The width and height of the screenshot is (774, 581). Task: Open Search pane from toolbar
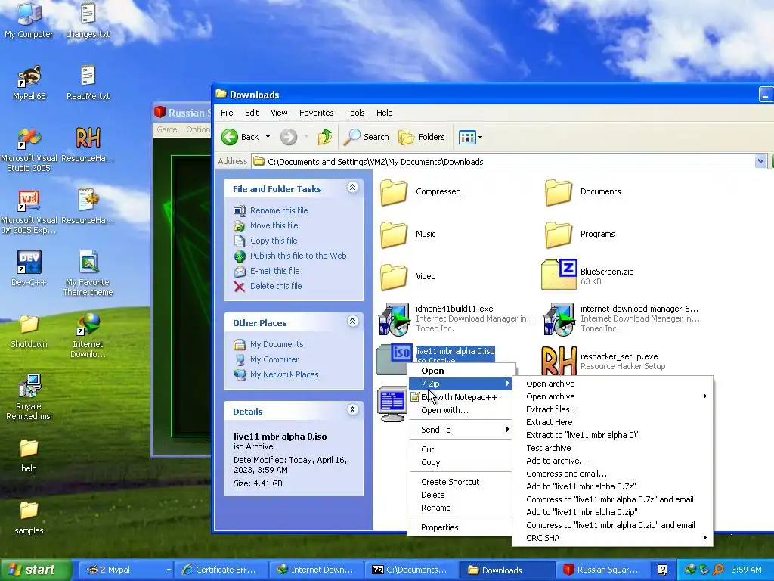[x=367, y=137]
